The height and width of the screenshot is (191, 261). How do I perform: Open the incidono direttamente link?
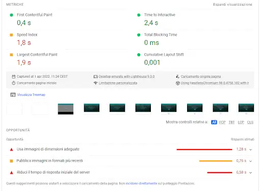tap(141, 183)
